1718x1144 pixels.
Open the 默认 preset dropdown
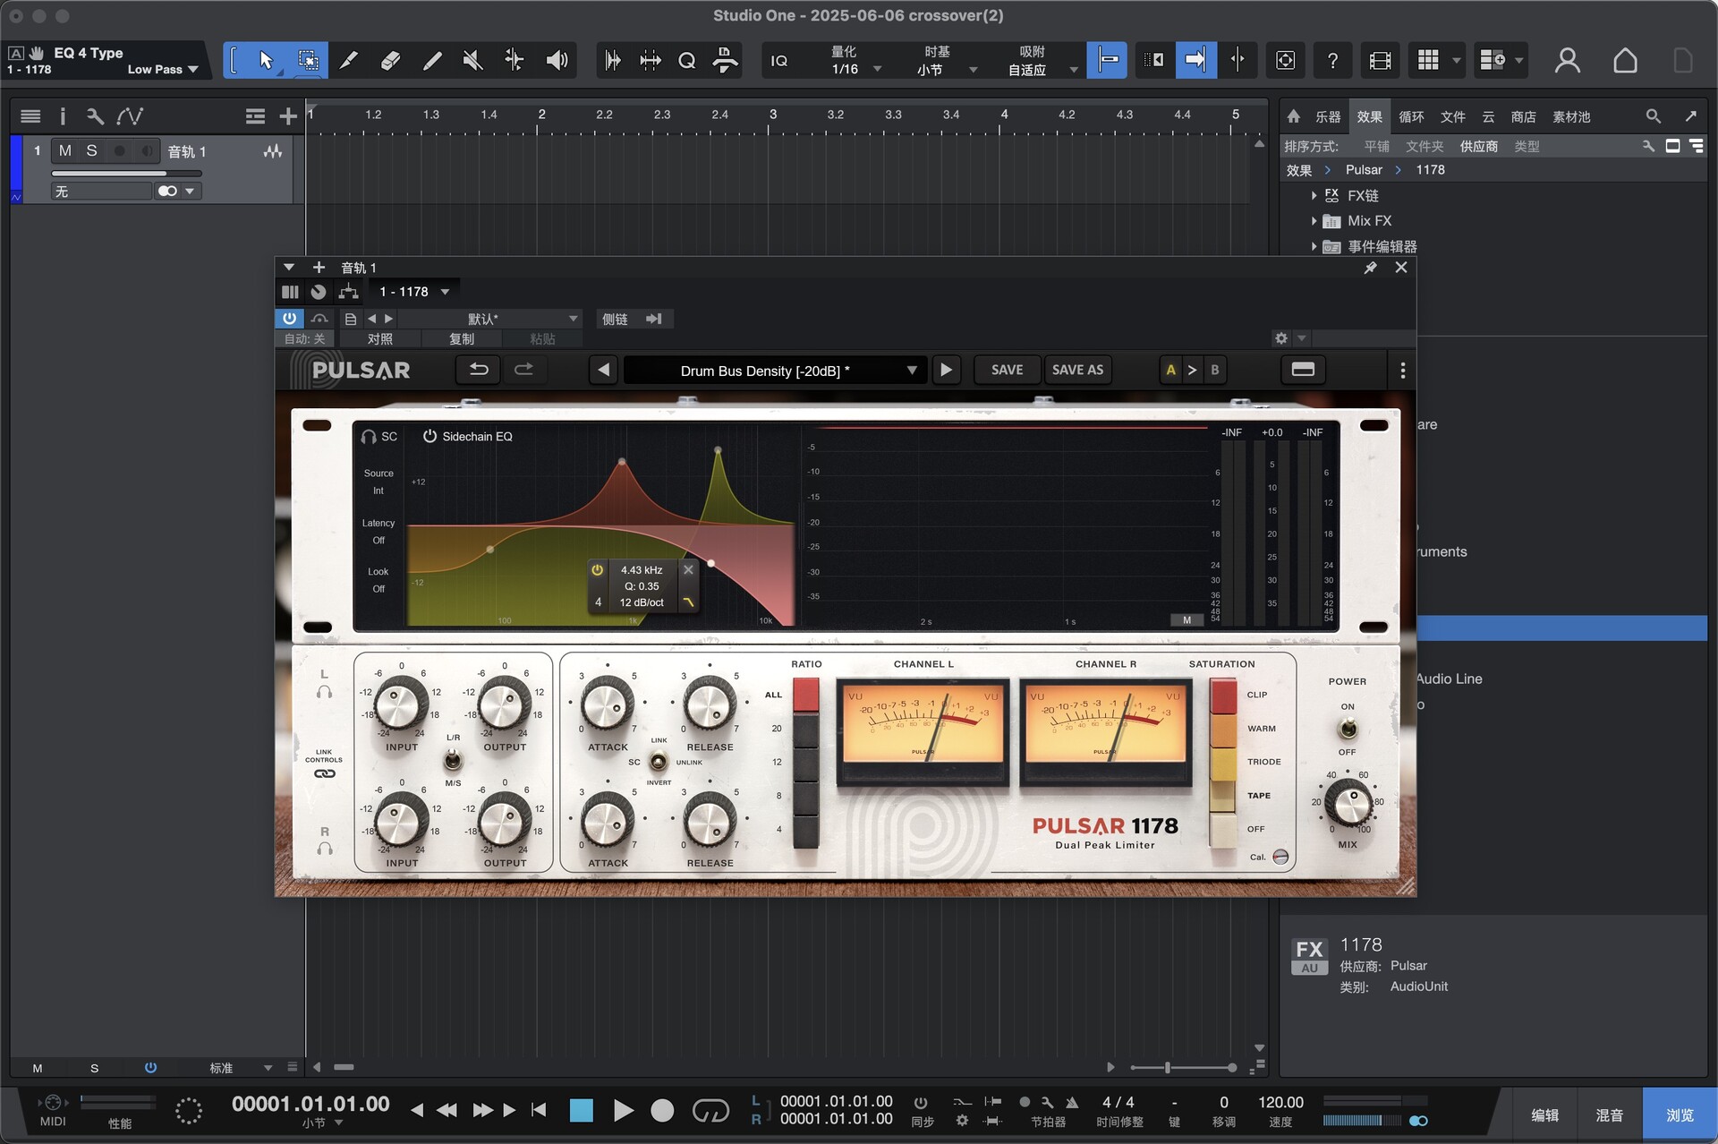click(490, 319)
